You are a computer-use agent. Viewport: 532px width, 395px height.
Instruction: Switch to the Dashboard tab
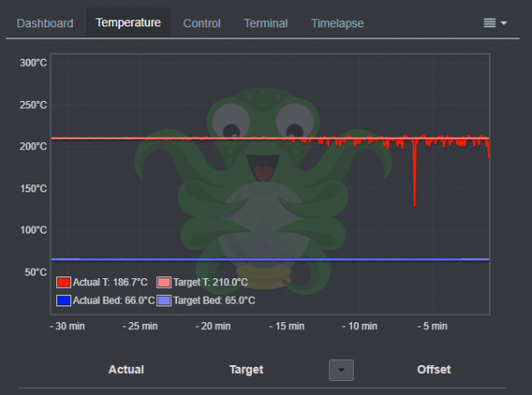45,24
